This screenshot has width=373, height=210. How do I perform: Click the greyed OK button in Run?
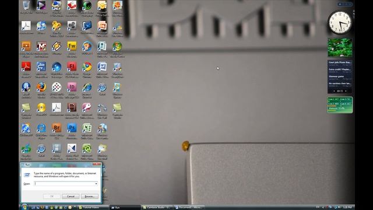pyautogui.click(x=52, y=196)
